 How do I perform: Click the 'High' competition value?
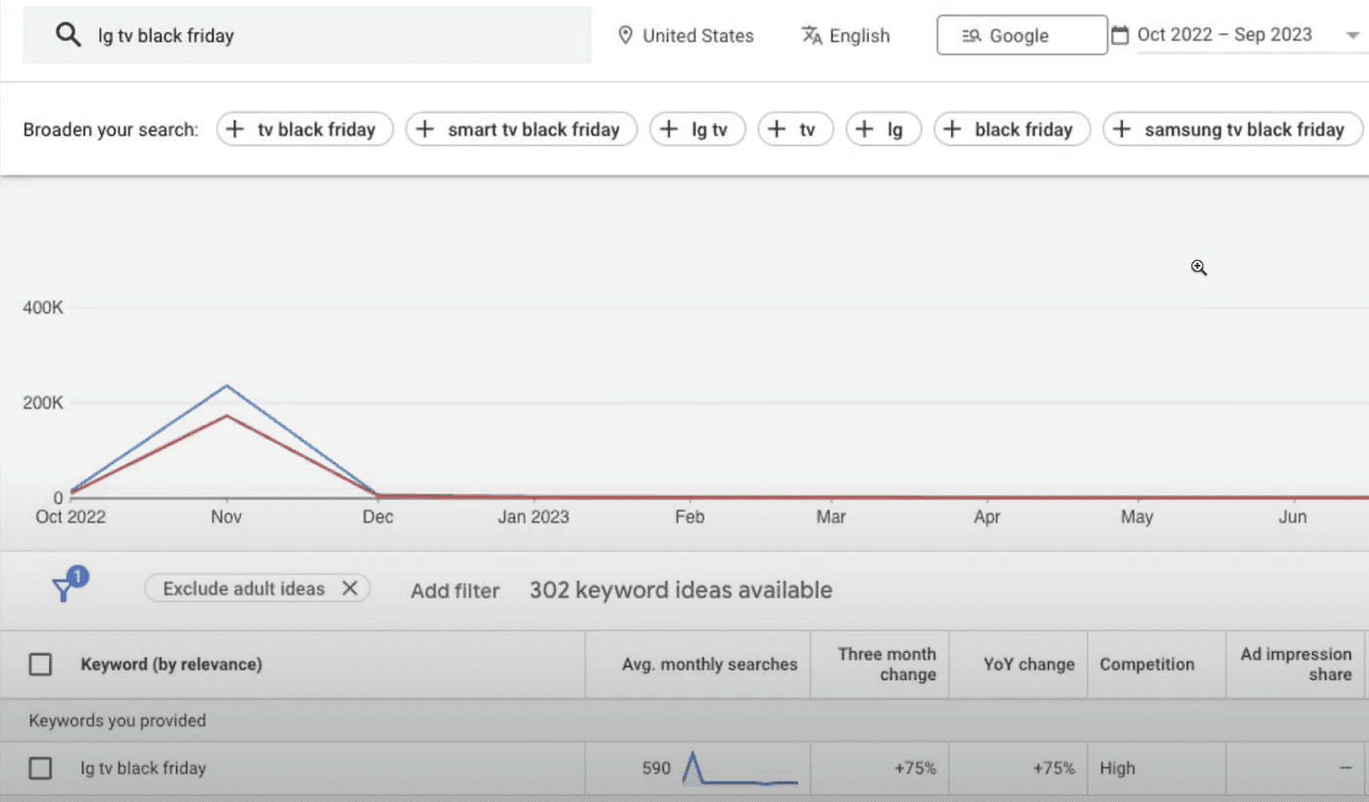pyautogui.click(x=1117, y=769)
